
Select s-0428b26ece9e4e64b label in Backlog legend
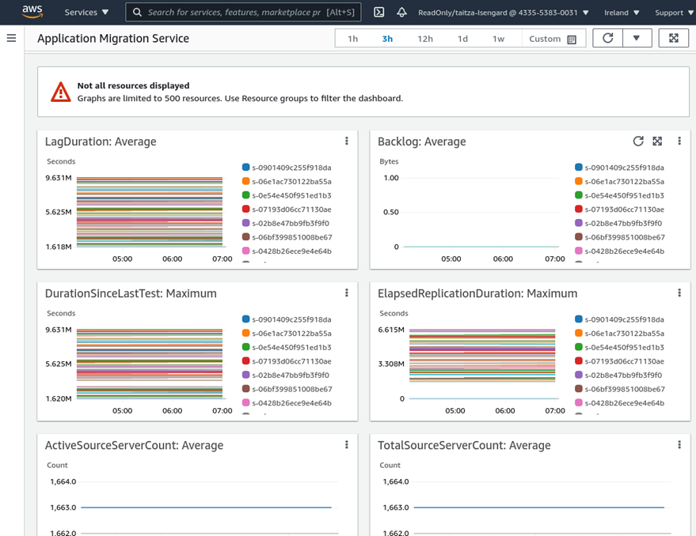[x=625, y=251]
